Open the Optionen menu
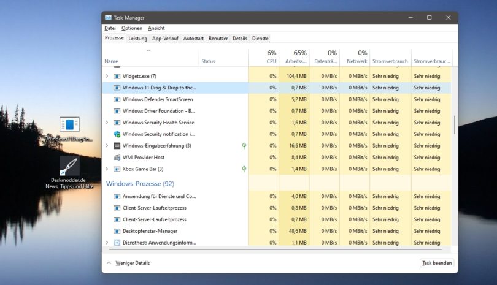 click(x=131, y=28)
